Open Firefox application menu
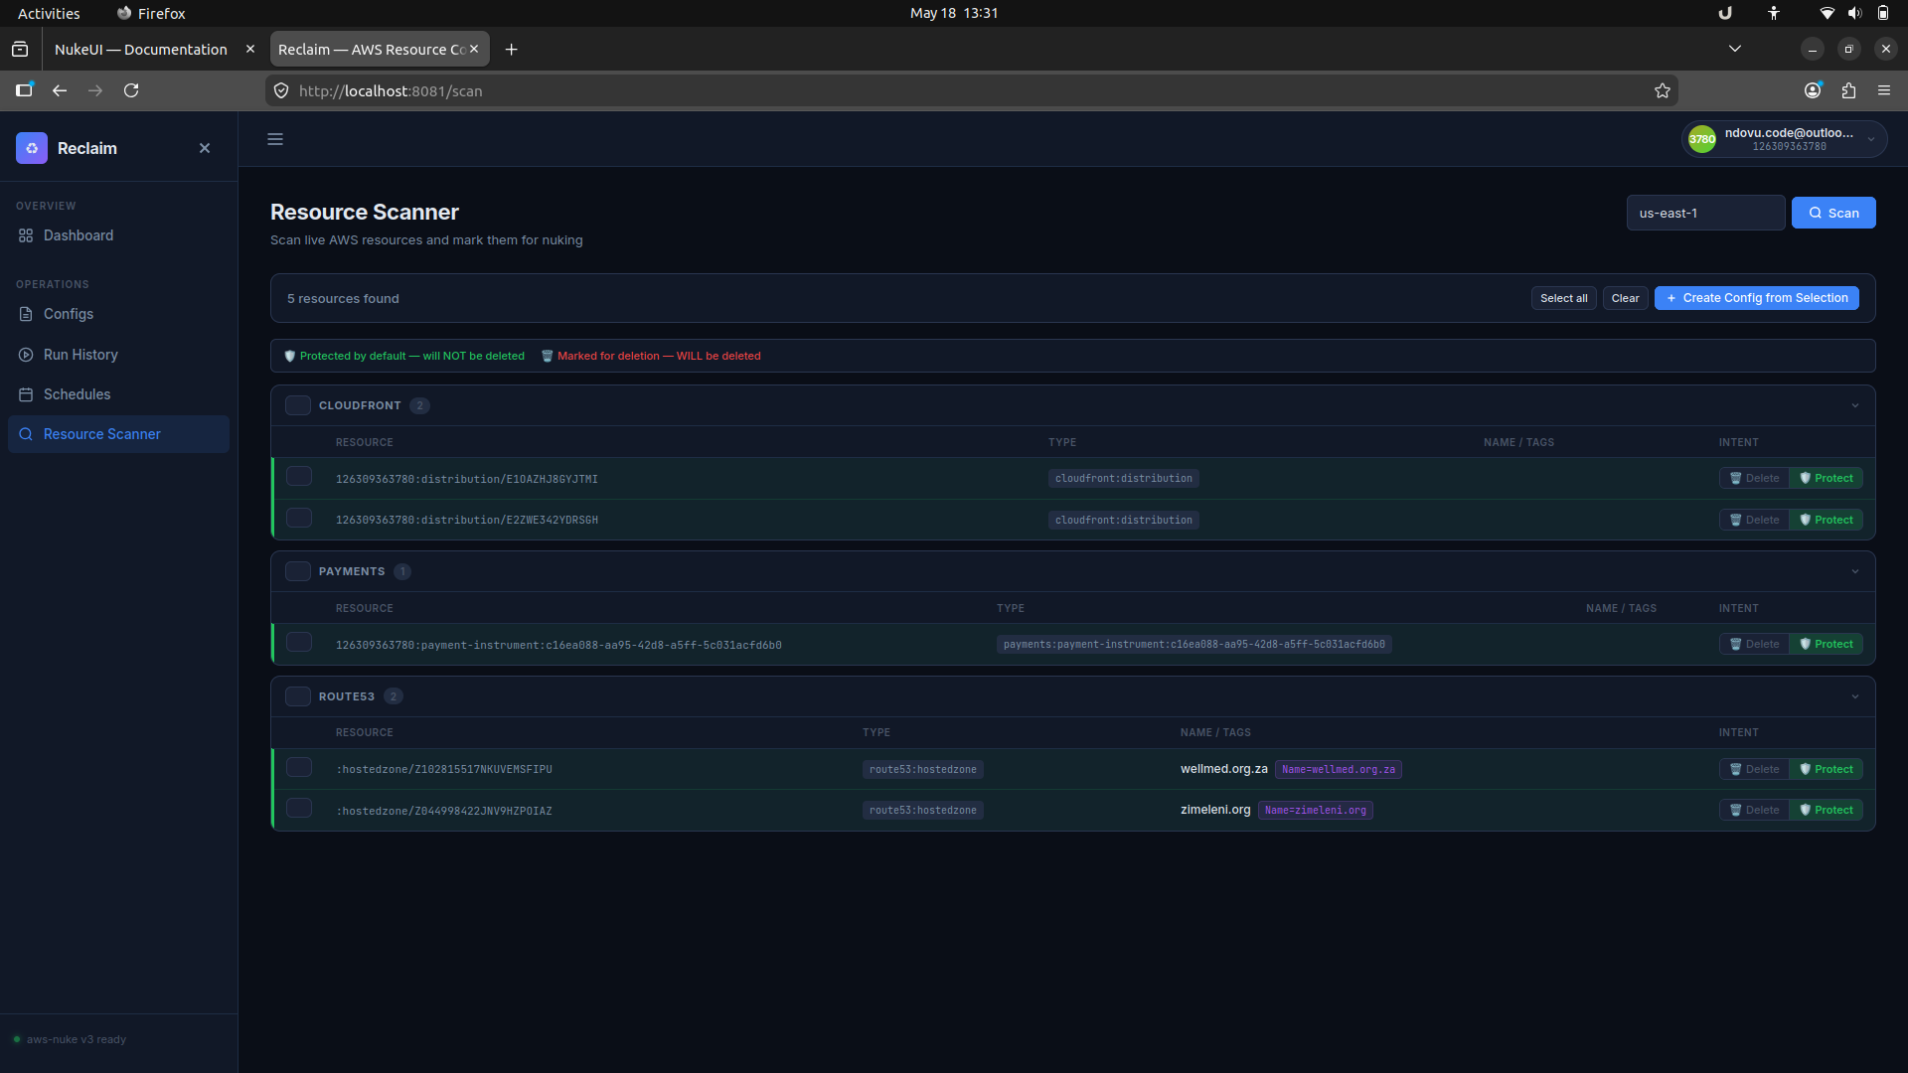This screenshot has height=1073, width=1908. click(1883, 90)
